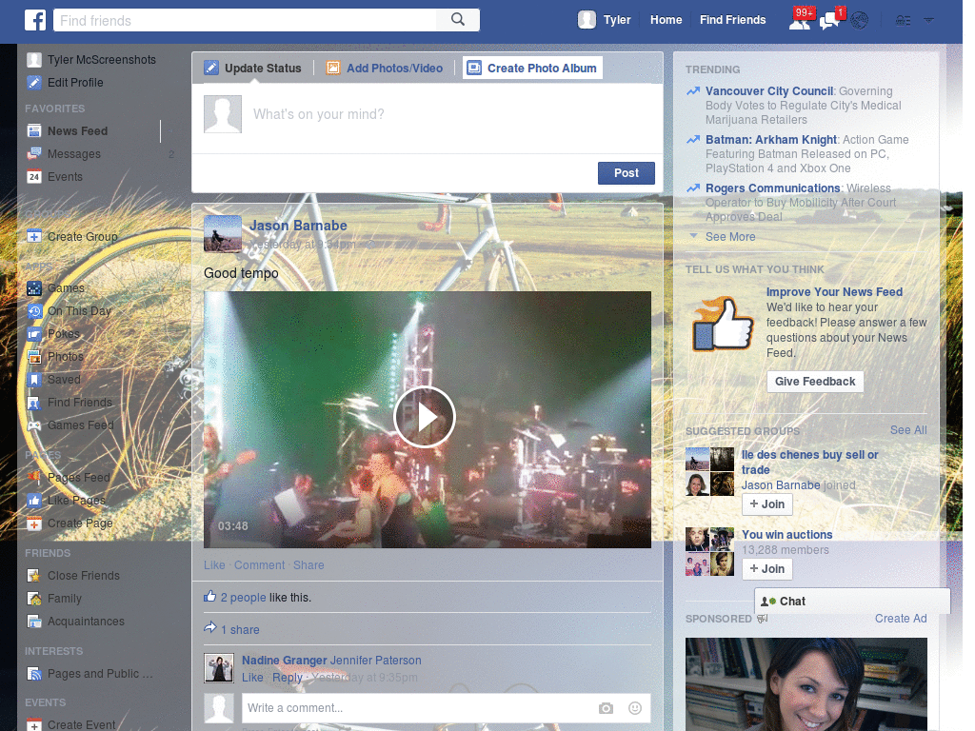
Task: Open the Like Pages icon
Action: tap(34, 500)
